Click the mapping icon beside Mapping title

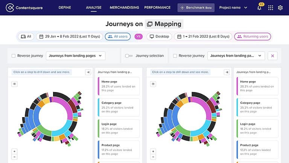point(150,24)
